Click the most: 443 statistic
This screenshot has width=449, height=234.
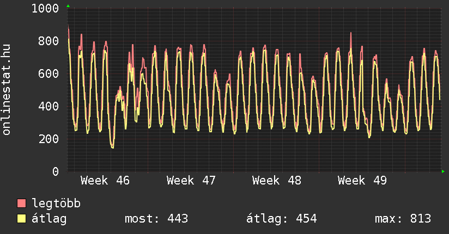[x=156, y=219]
